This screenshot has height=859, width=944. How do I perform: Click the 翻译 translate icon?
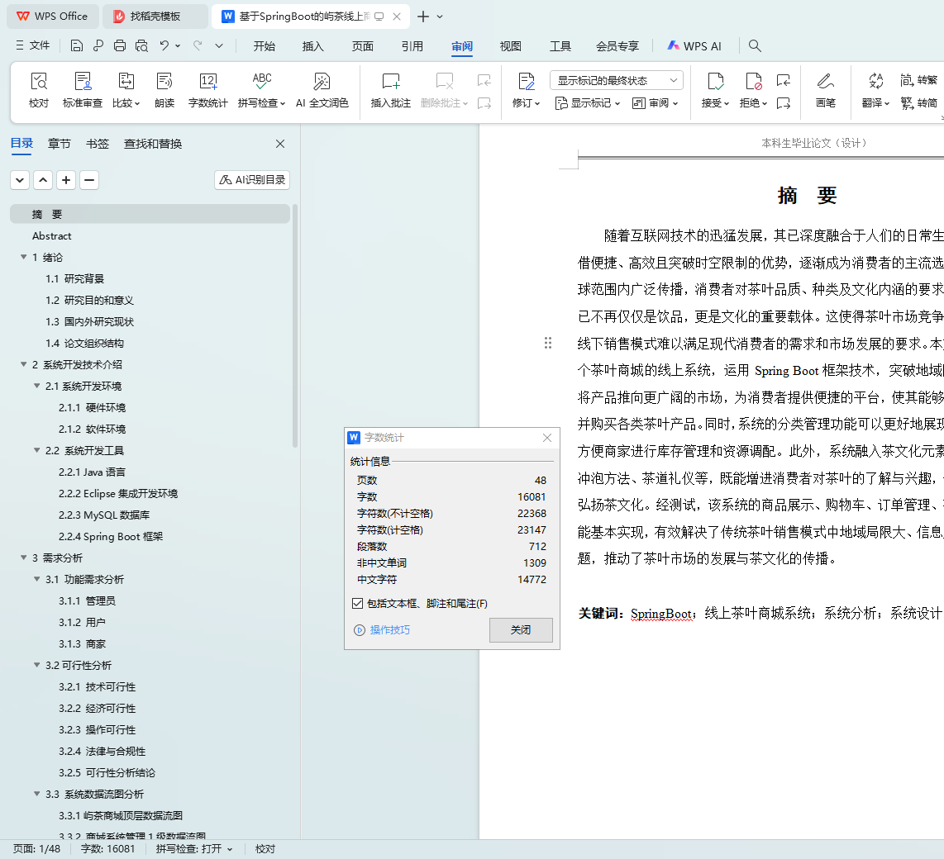tap(875, 90)
